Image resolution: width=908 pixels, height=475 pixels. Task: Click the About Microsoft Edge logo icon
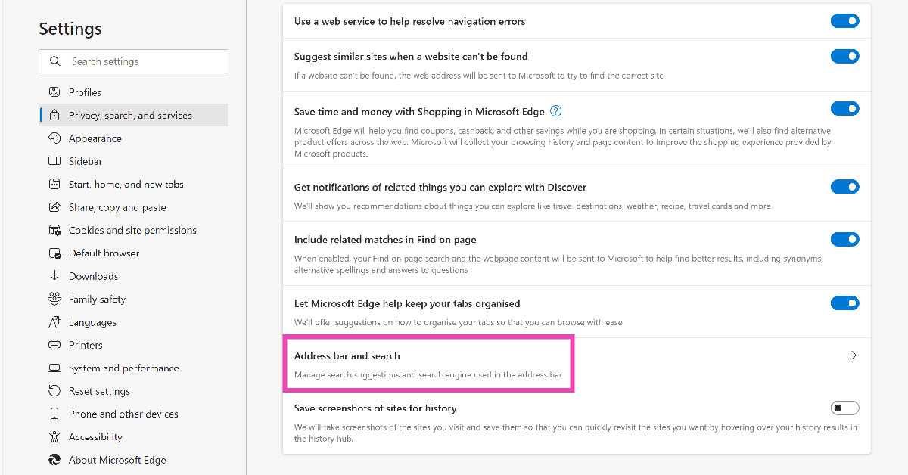pos(54,460)
